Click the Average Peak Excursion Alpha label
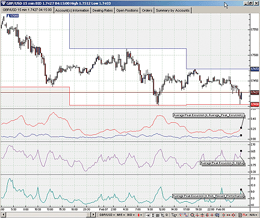This screenshot has height=218, width=260. coord(222,163)
